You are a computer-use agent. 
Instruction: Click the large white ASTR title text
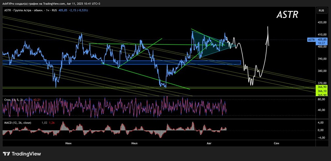[288, 15]
